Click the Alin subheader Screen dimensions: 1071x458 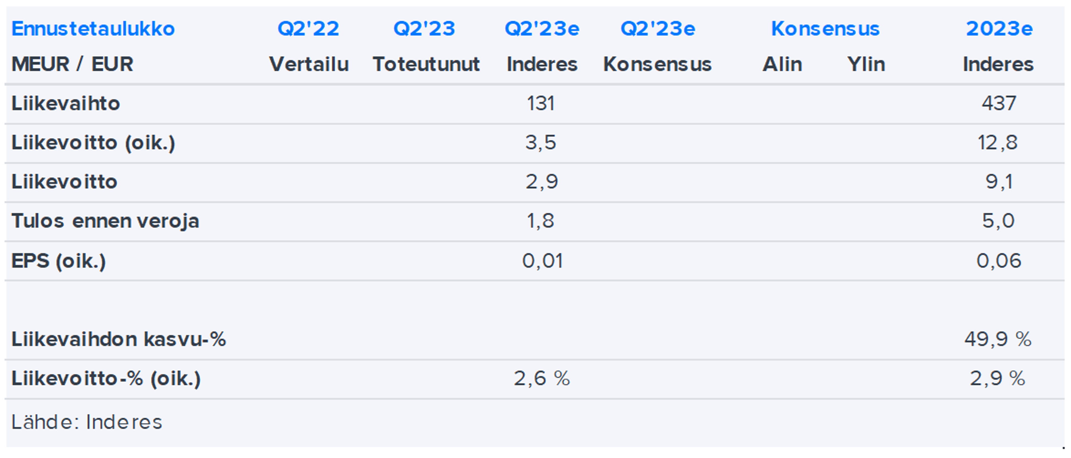(x=782, y=64)
